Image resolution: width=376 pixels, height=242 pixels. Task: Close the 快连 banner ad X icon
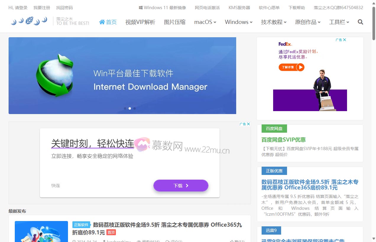coord(248,124)
